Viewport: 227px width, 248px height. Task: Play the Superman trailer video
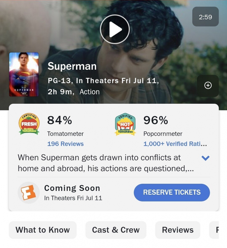115,29
